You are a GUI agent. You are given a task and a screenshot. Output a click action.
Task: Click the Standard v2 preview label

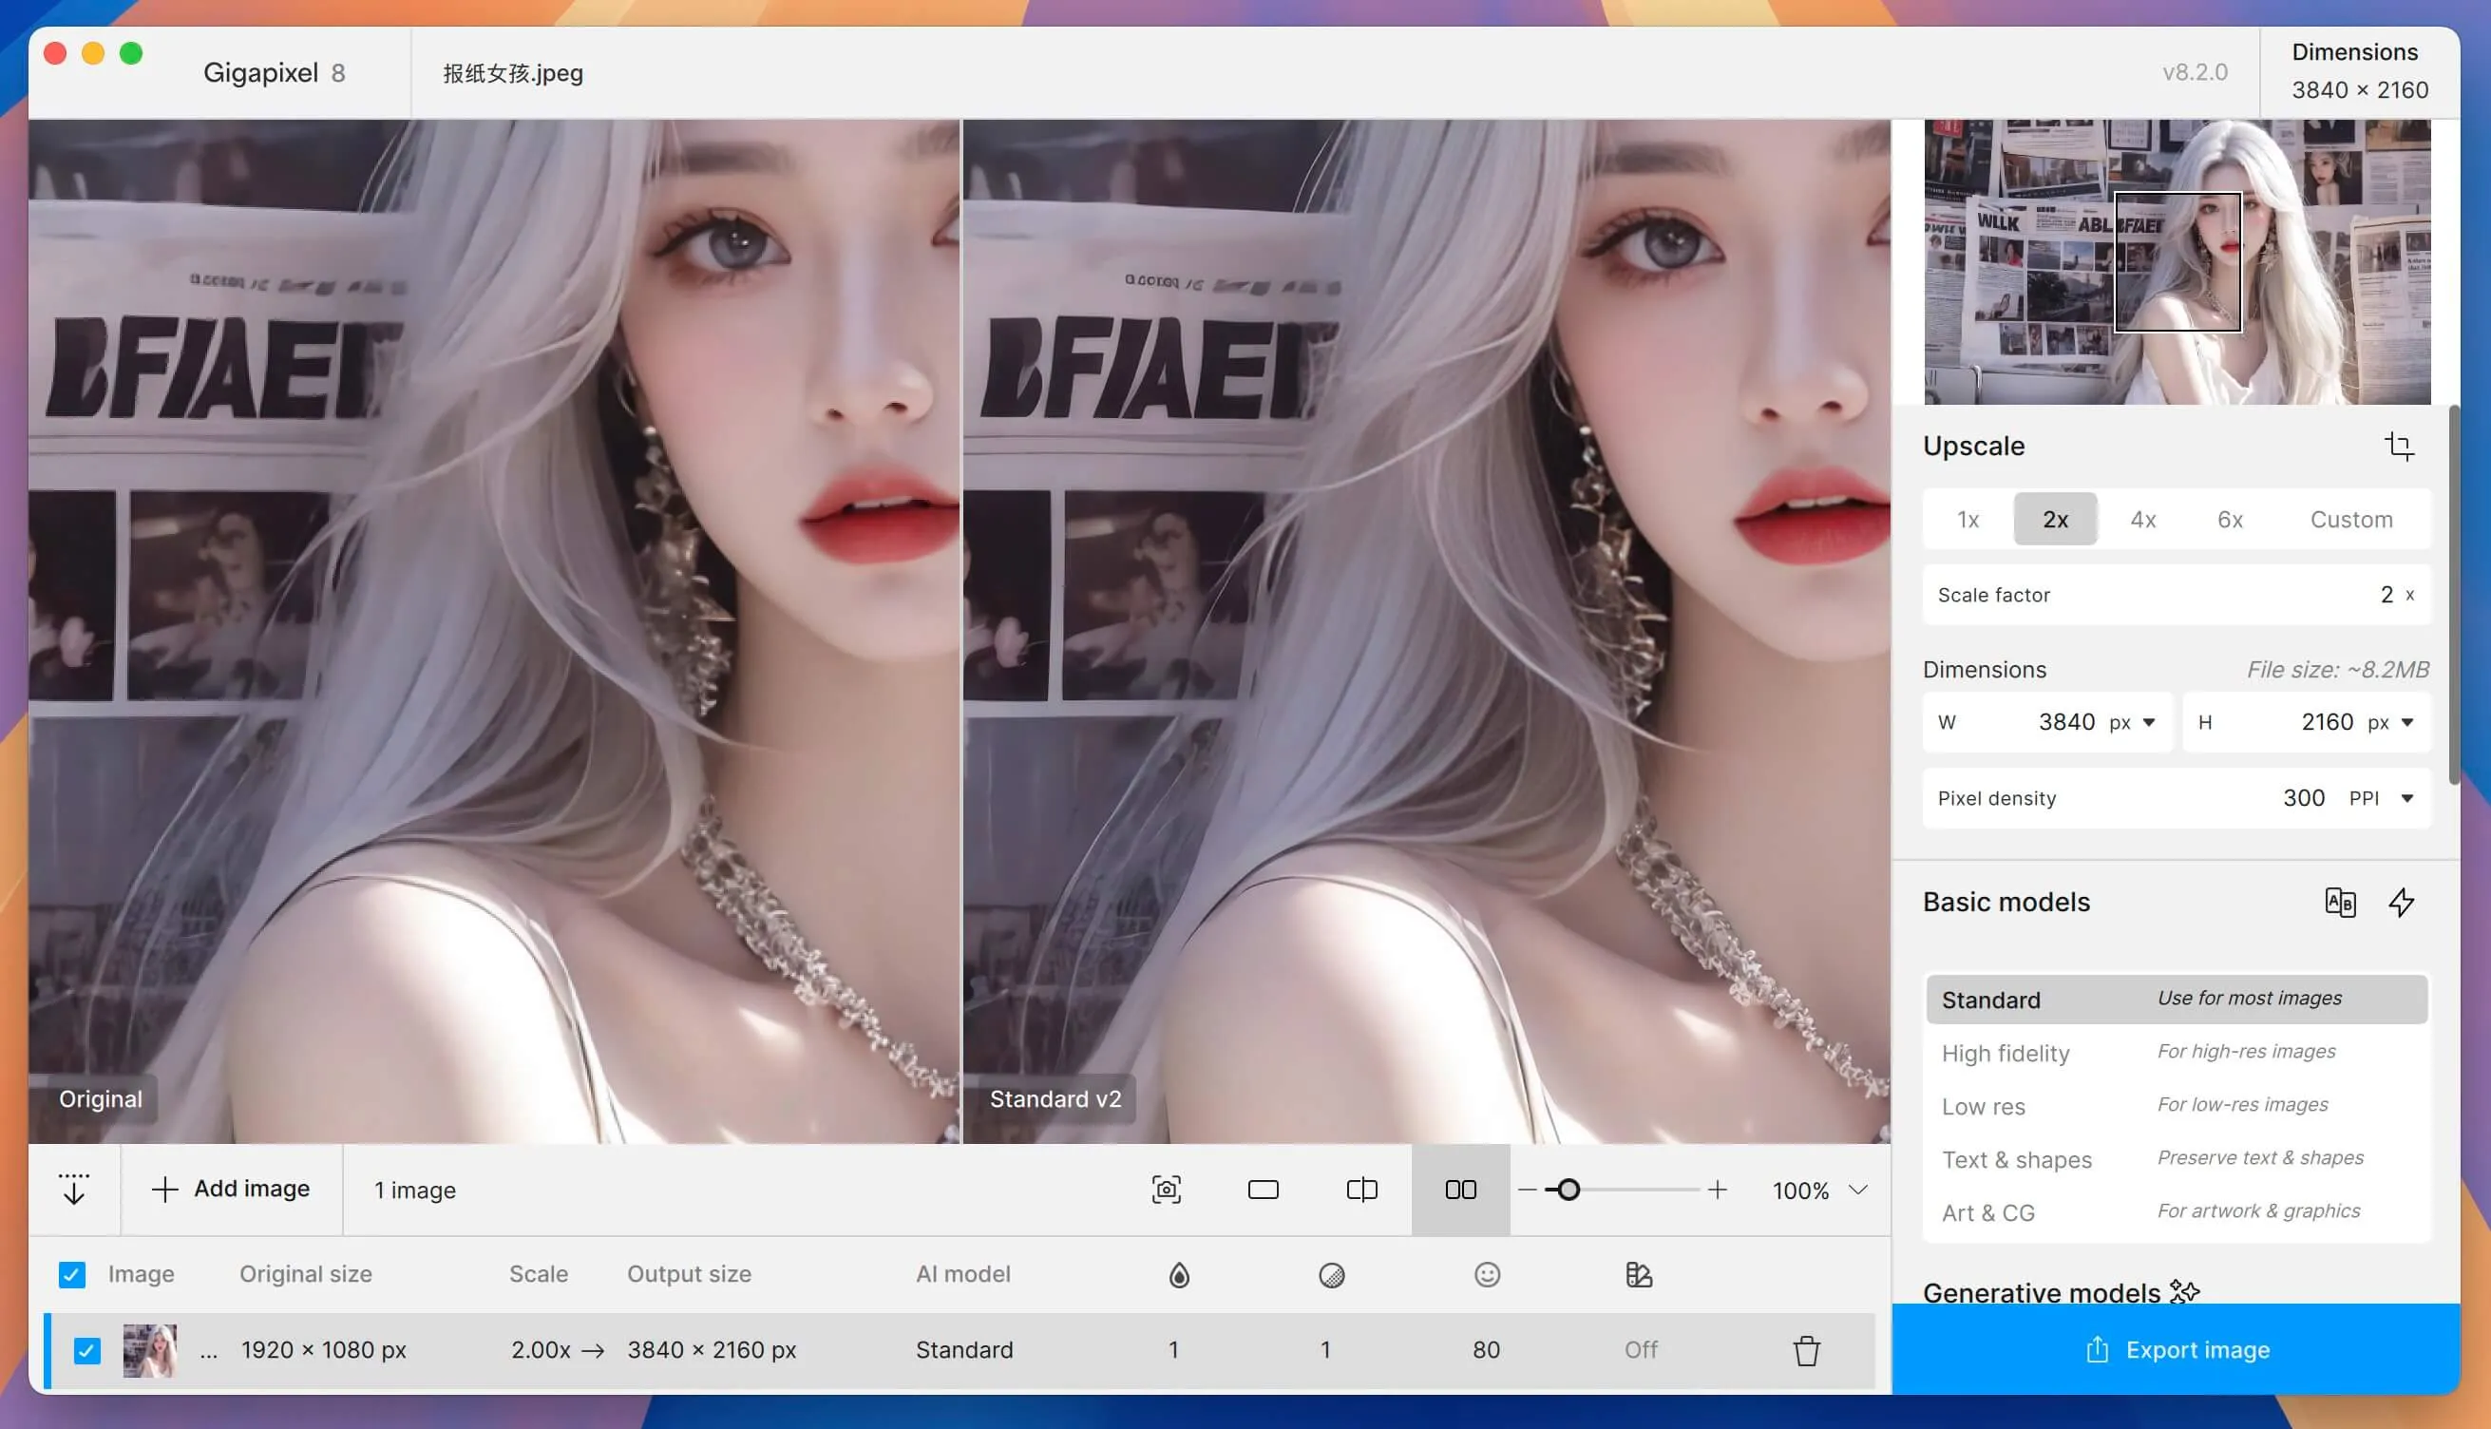(1055, 1098)
